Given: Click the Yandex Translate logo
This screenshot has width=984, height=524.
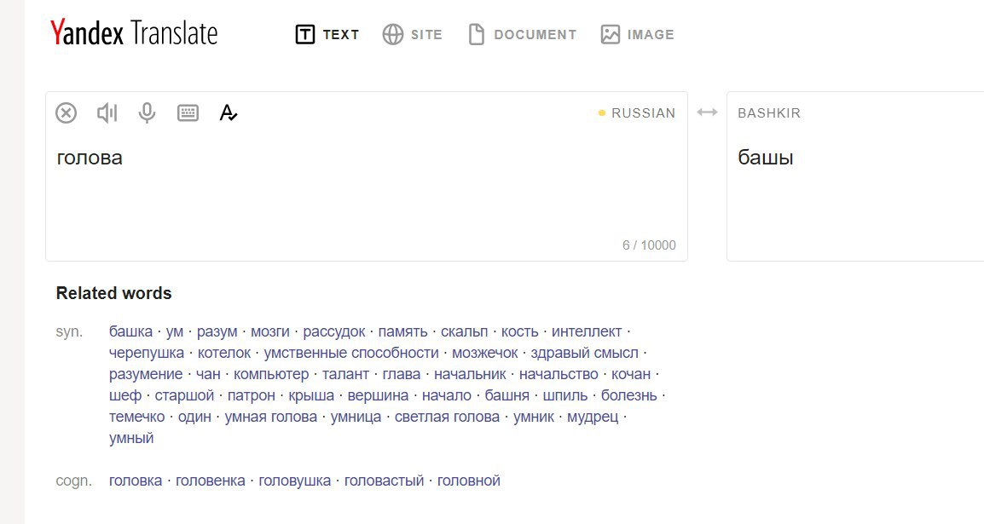Looking at the screenshot, I should (134, 33).
